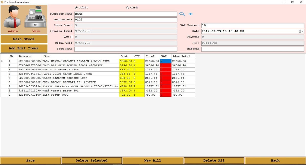Click the Delete Selected button
The height and width of the screenshot is (165, 306).
pyautogui.click(x=92, y=160)
